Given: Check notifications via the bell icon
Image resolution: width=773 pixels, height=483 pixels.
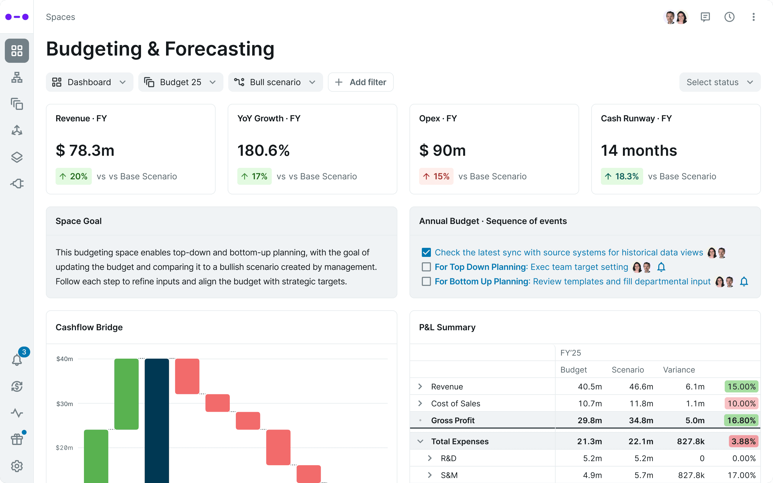Looking at the screenshot, I should (x=17, y=360).
